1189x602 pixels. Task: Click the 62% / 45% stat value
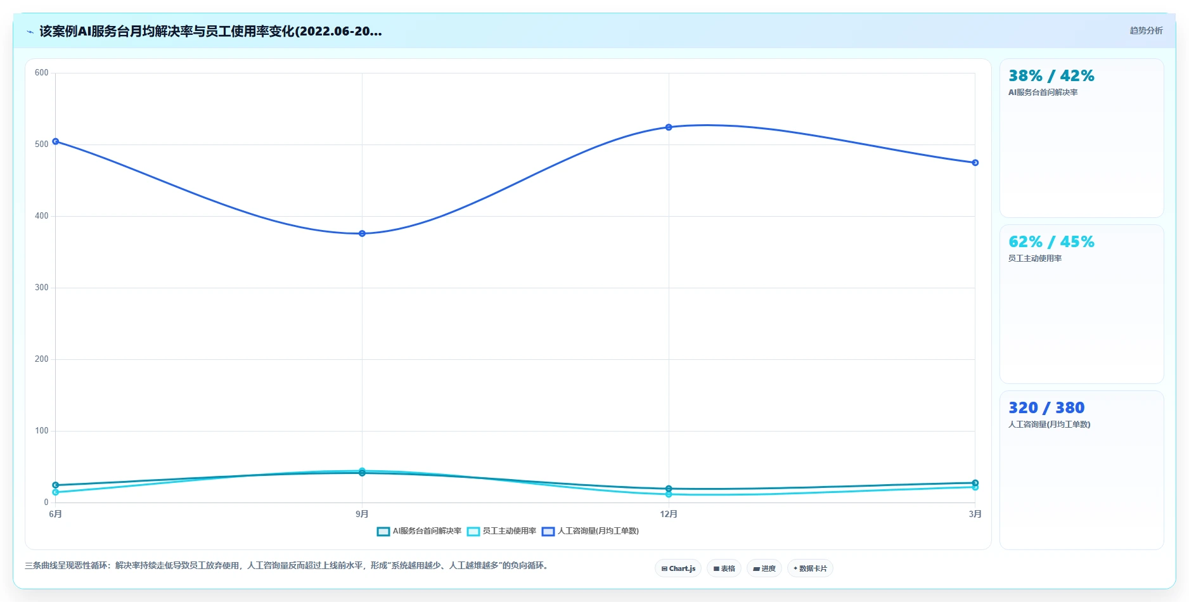click(1051, 242)
